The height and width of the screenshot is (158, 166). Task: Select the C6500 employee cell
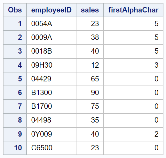(51, 148)
